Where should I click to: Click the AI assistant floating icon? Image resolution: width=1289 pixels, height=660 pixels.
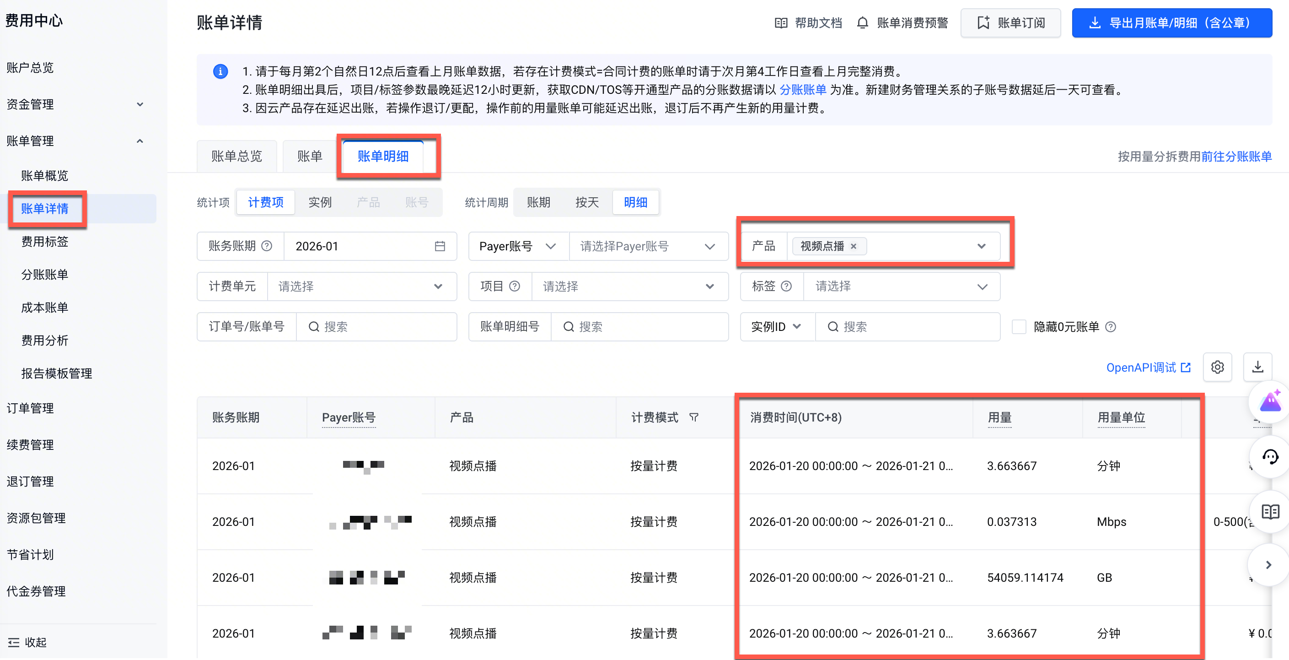[x=1270, y=401]
